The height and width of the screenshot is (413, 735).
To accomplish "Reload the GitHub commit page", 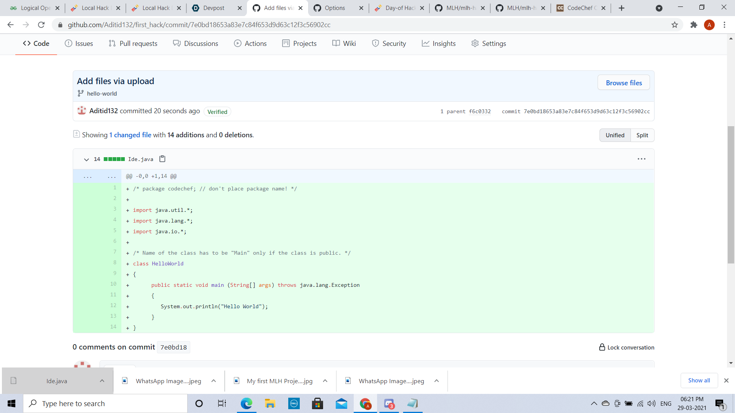I will coord(41,25).
